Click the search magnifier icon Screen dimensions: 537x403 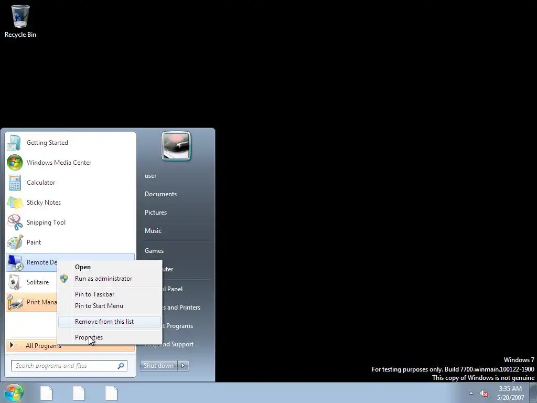(x=121, y=366)
